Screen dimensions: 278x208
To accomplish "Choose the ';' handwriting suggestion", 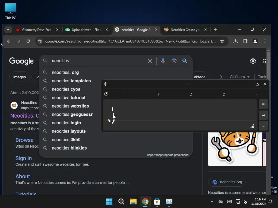I will click(126, 94).
